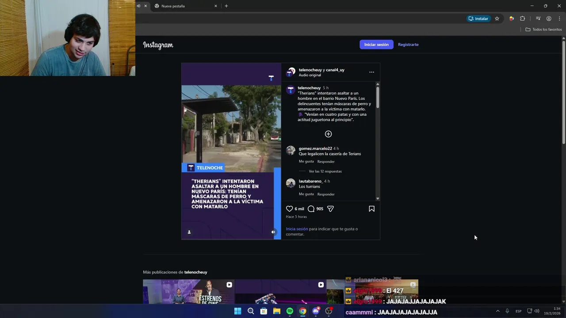
Task: Open gomez.marcelo22's profile picture
Action: point(291,150)
